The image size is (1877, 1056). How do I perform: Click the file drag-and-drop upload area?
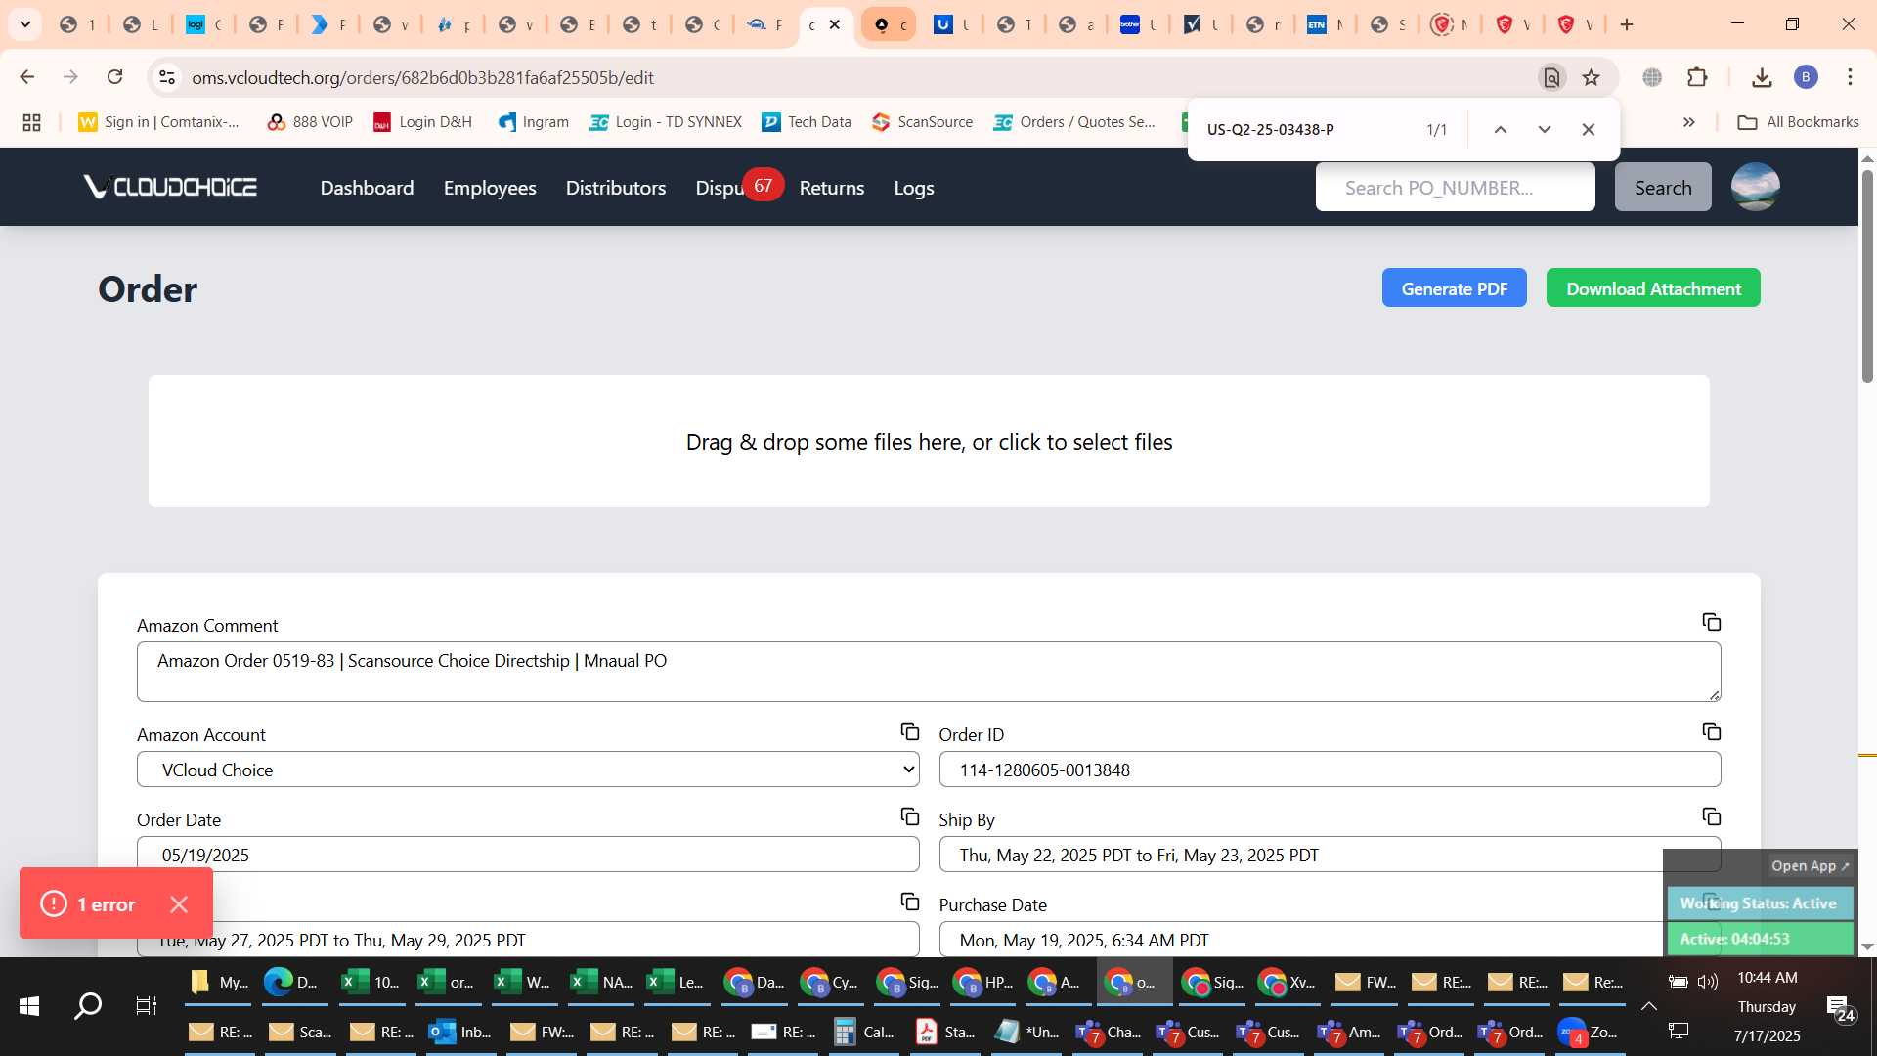coord(929,442)
